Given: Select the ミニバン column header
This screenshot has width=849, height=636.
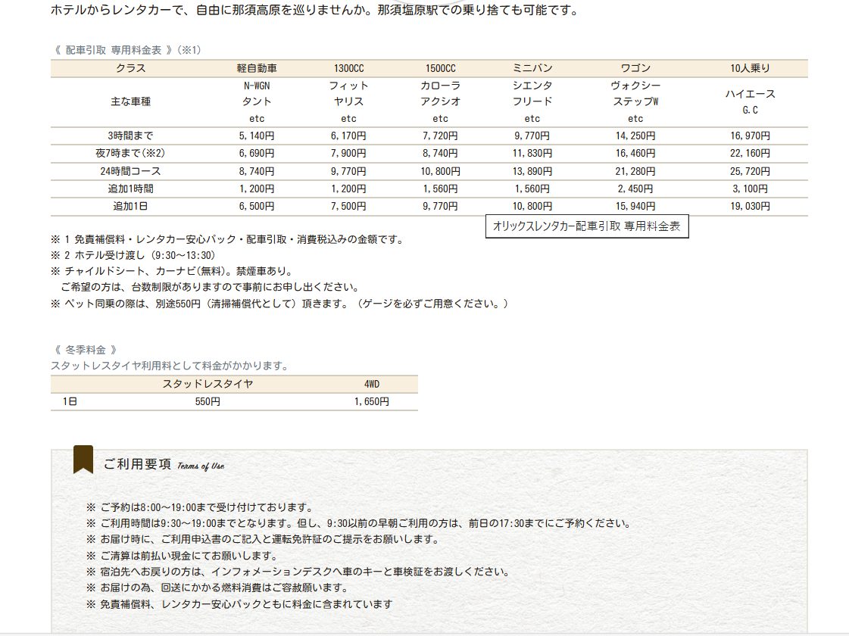Looking at the screenshot, I should pos(532,68).
